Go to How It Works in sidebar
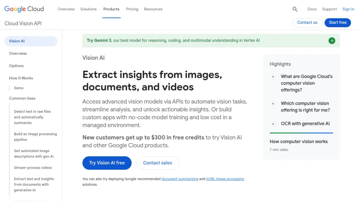Screen dimensions: 360x202 click(21, 78)
